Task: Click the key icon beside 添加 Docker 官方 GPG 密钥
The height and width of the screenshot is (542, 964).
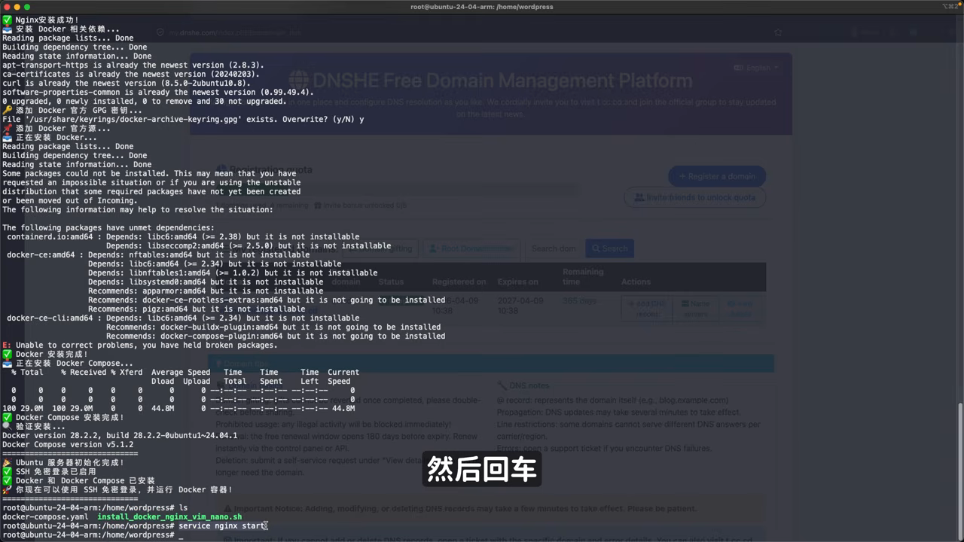Action: tap(7, 110)
